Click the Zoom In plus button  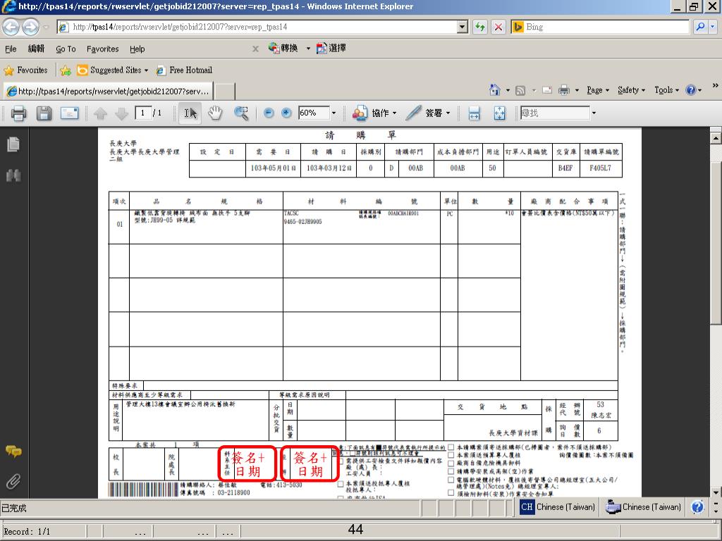click(x=286, y=113)
